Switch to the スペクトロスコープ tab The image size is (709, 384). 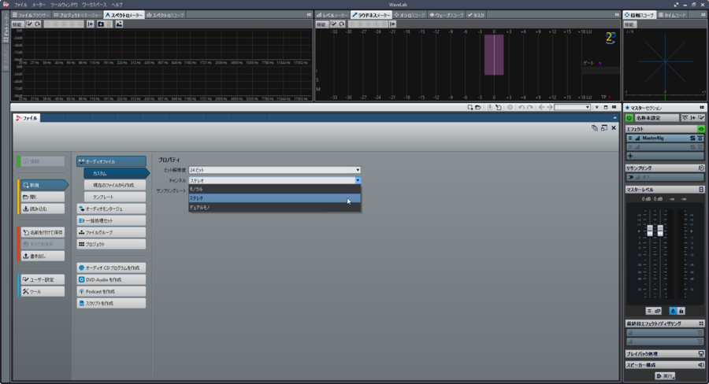165,15
